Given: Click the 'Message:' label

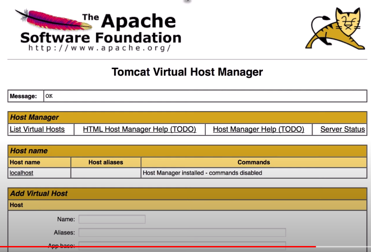Looking at the screenshot, I should [x=23, y=96].
